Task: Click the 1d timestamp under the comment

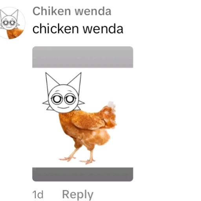Action: click(38, 195)
